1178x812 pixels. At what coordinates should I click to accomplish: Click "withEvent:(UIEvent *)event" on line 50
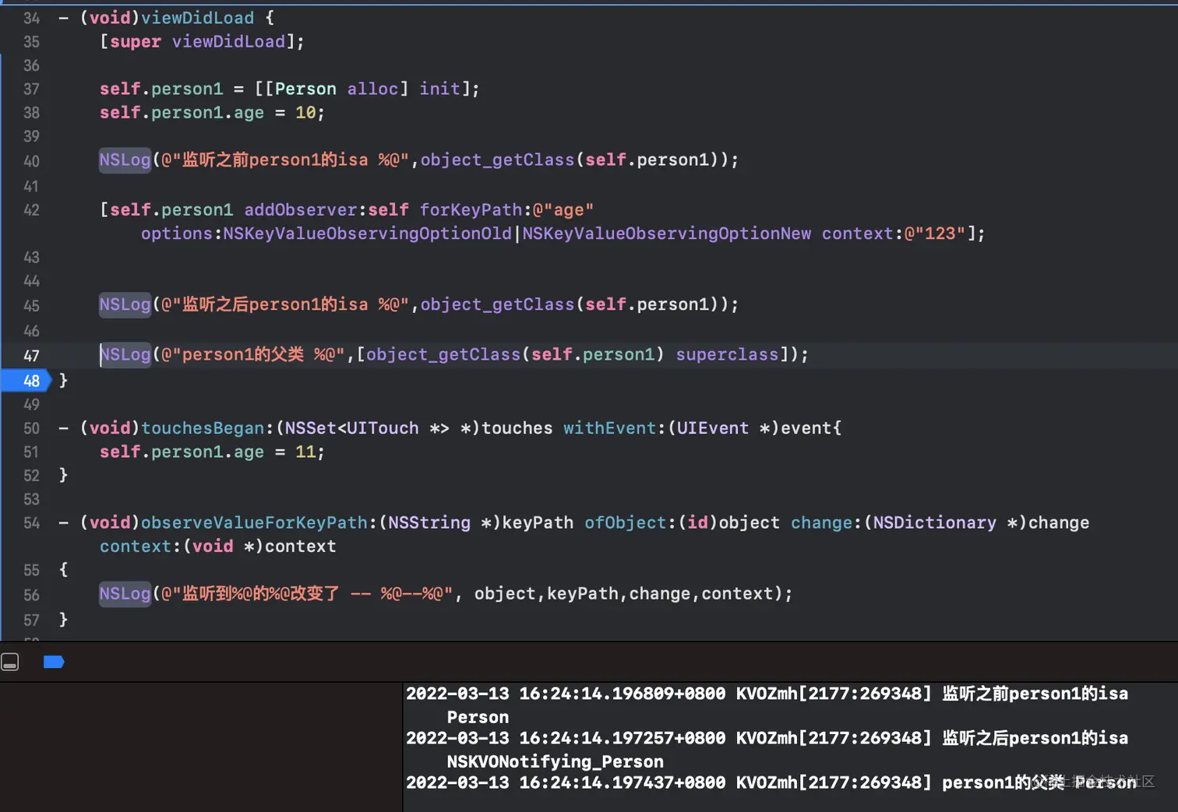click(x=698, y=428)
